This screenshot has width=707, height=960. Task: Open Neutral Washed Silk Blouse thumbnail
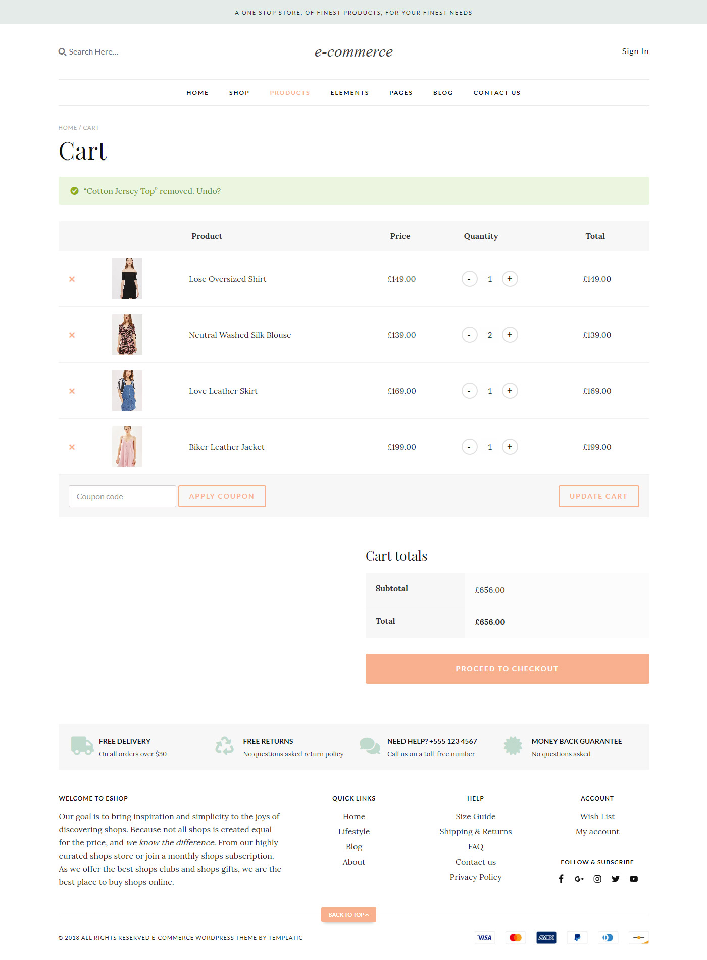(x=127, y=335)
